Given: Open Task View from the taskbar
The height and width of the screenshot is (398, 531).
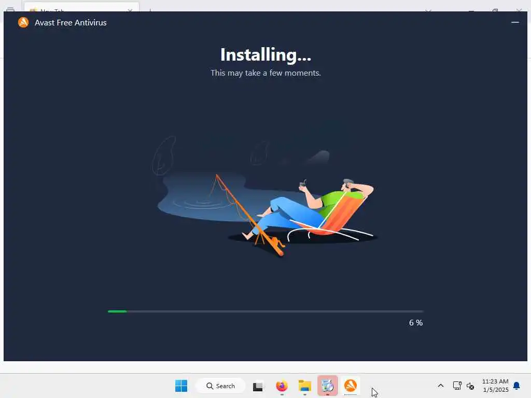Looking at the screenshot, I should [x=258, y=386].
